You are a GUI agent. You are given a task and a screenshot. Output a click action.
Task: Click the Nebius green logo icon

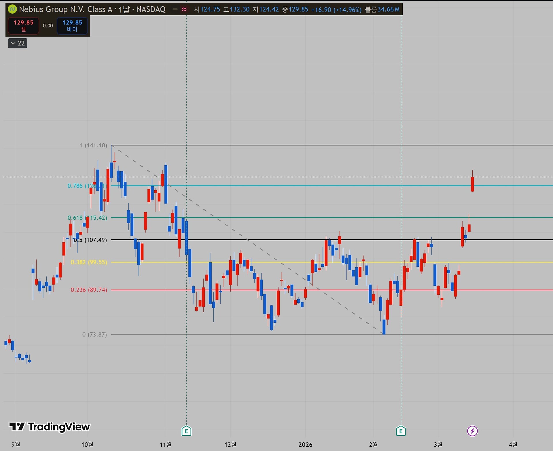click(x=12, y=9)
